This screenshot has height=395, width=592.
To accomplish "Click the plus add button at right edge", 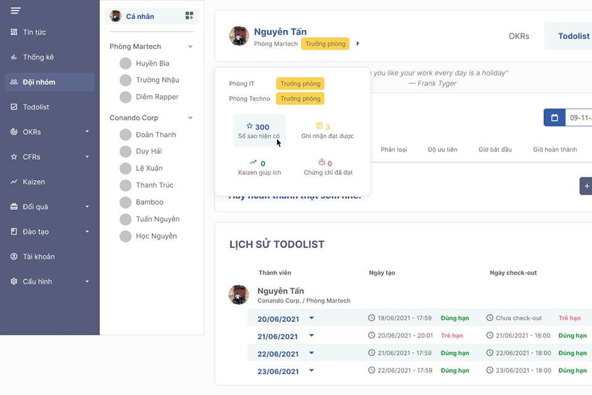I will coord(586,186).
